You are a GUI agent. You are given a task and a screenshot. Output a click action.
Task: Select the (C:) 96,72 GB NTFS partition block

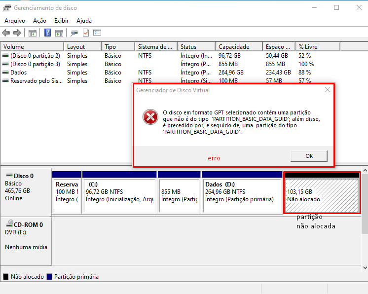point(119,192)
